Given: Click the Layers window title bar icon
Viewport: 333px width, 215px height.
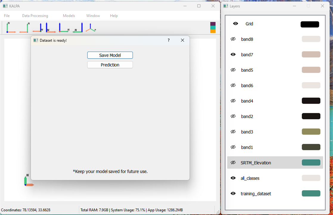Looking at the screenshot, I should click(x=226, y=6).
